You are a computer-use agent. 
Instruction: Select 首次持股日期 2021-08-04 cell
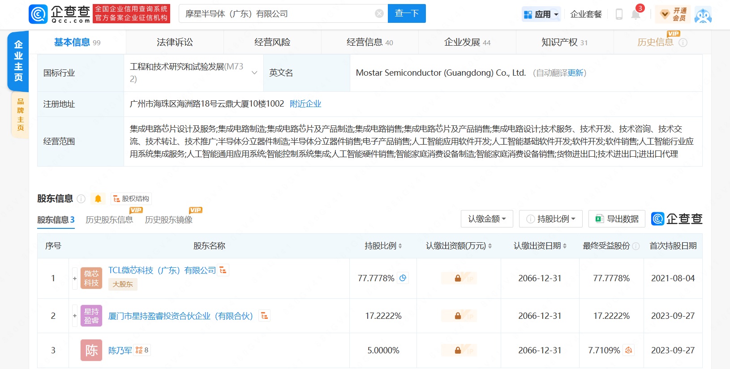click(673, 278)
